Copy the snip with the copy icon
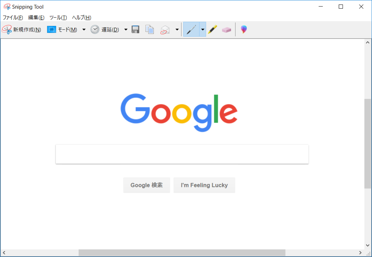 [x=150, y=30]
